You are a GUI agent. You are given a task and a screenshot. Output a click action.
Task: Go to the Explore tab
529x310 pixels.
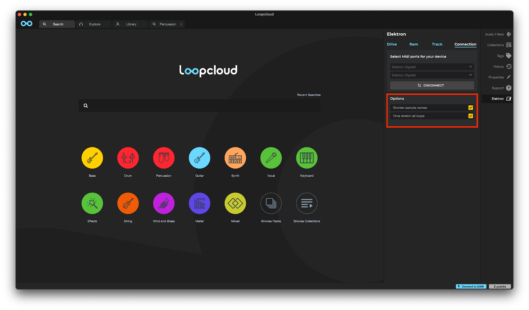94,24
